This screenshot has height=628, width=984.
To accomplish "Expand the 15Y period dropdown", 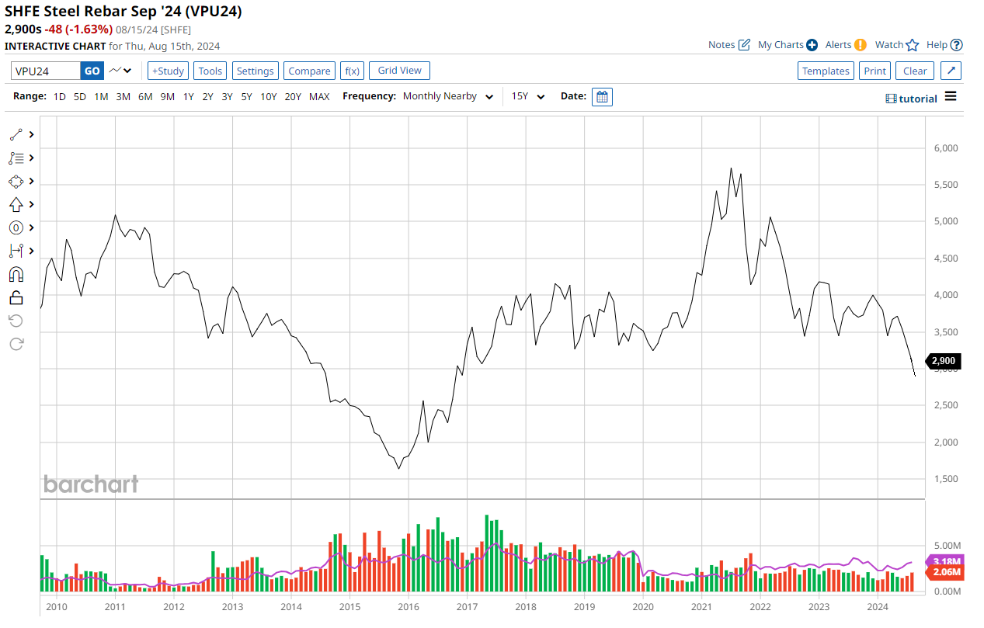I will point(528,97).
